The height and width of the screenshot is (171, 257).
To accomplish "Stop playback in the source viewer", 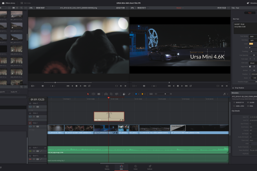I will pyautogui.click(x=76, y=86).
